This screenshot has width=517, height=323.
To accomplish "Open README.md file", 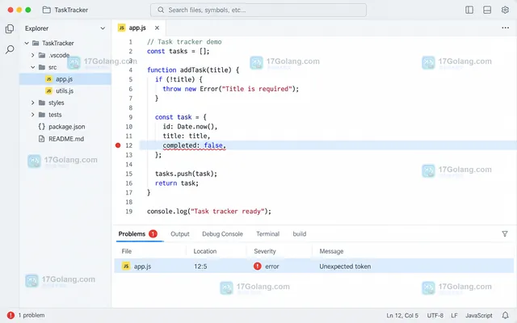I will pos(65,139).
